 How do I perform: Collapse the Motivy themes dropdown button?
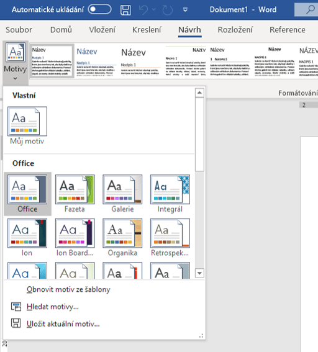click(16, 62)
